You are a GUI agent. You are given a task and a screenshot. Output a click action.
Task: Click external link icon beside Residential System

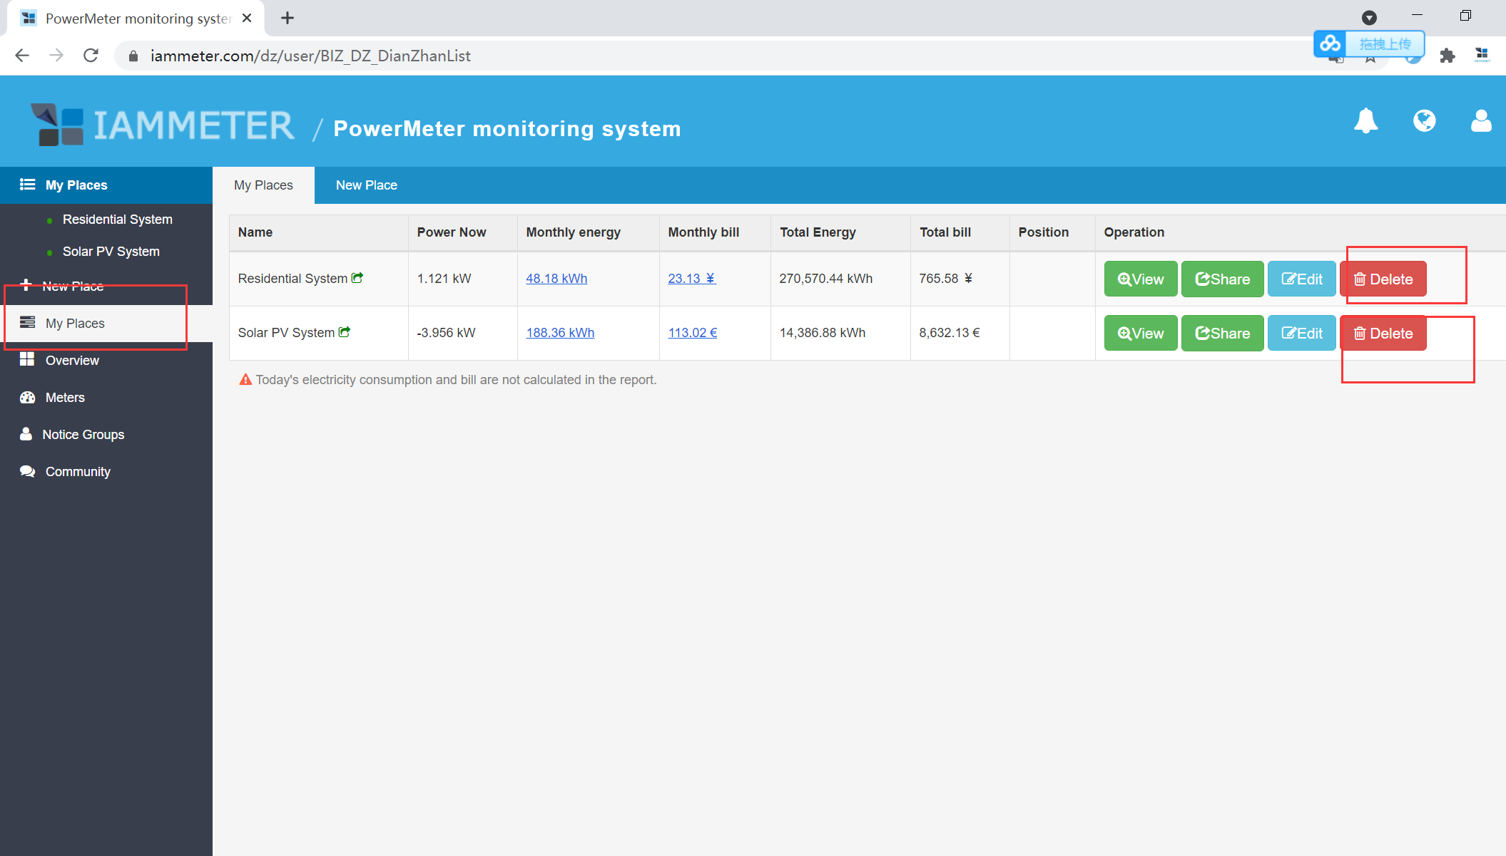(357, 278)
